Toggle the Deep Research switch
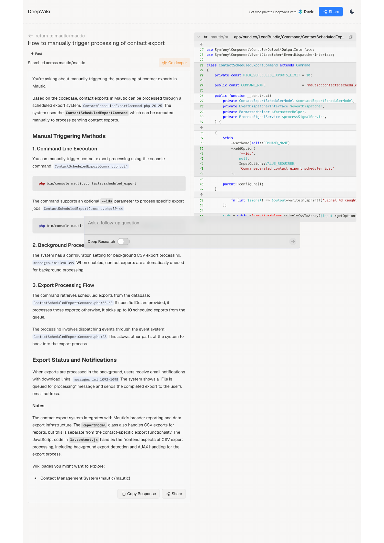Image resolution: width=384 pixels, height=543 pixels. (124, 242)
